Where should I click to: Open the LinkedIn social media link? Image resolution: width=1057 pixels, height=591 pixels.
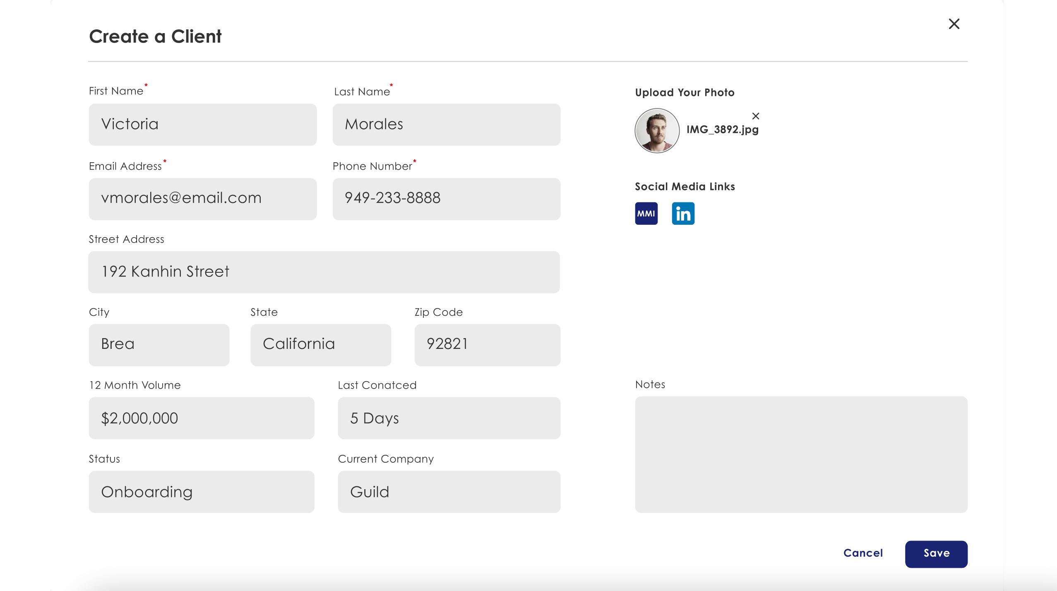683,214
